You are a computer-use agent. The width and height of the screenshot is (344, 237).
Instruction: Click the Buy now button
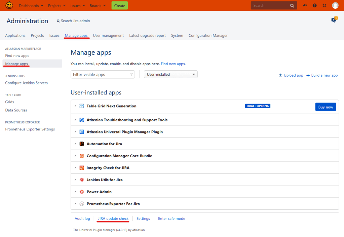(x=325, y=107)
